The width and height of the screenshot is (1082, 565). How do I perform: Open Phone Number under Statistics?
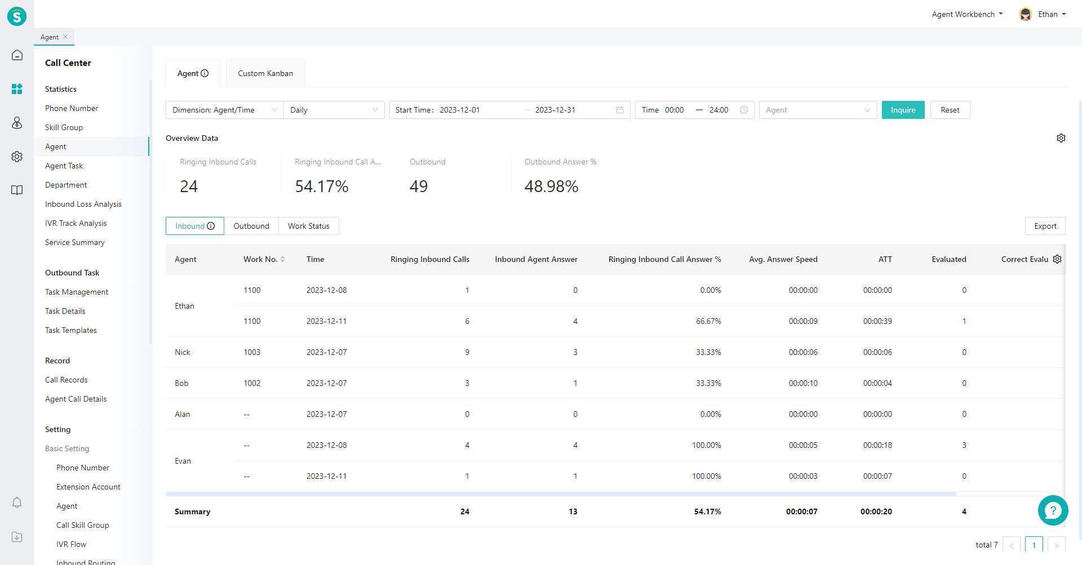point(72,108)
